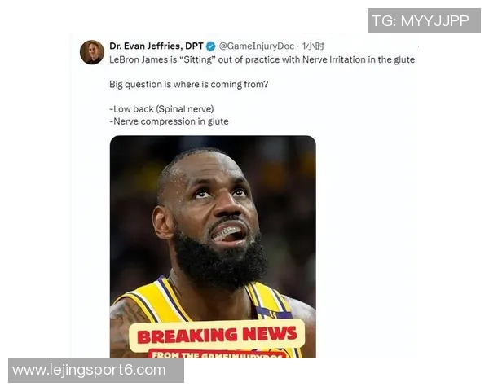
Task: Open the @GameInjuryDoc handle link
Action: [x=257, y=46]
